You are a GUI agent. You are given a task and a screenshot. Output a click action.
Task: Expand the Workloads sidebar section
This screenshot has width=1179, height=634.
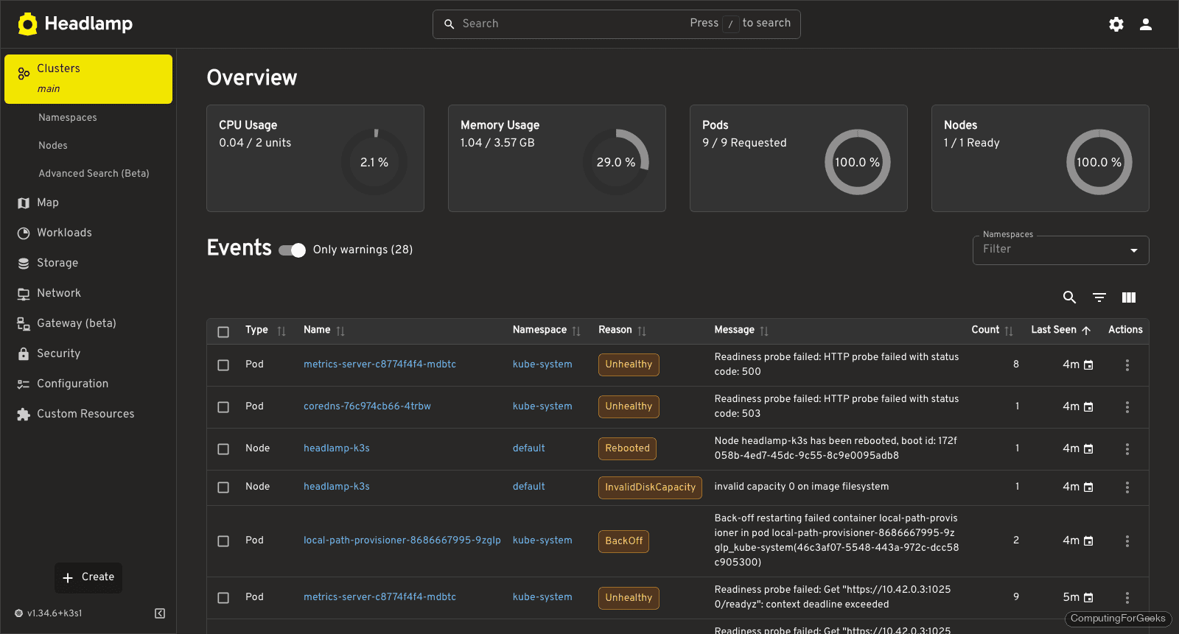(x=88, y=233)
